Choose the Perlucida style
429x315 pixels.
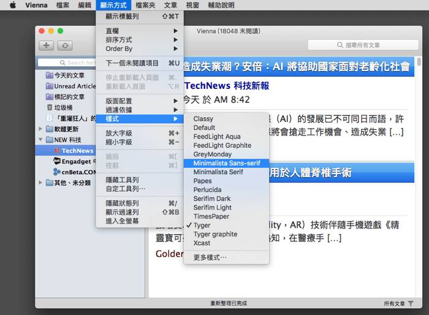coord(227,189)
